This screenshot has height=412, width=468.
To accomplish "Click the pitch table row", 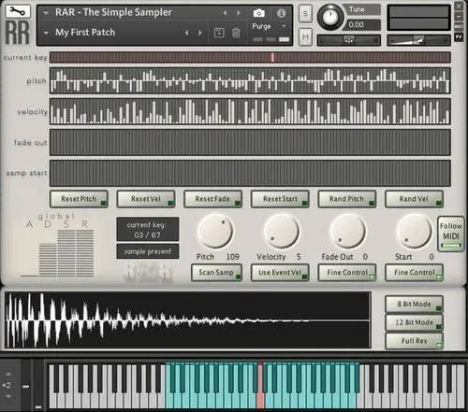I will coord(250,81).
